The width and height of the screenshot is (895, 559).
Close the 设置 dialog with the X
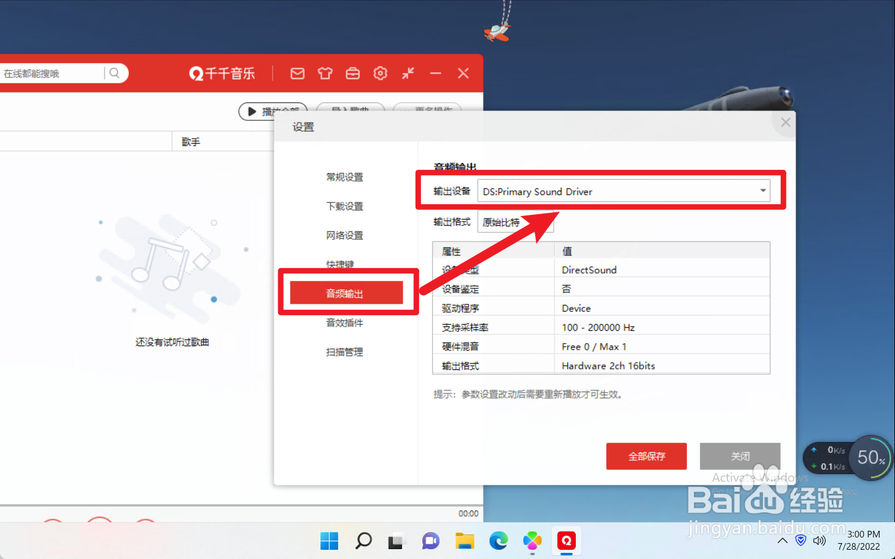785,122
